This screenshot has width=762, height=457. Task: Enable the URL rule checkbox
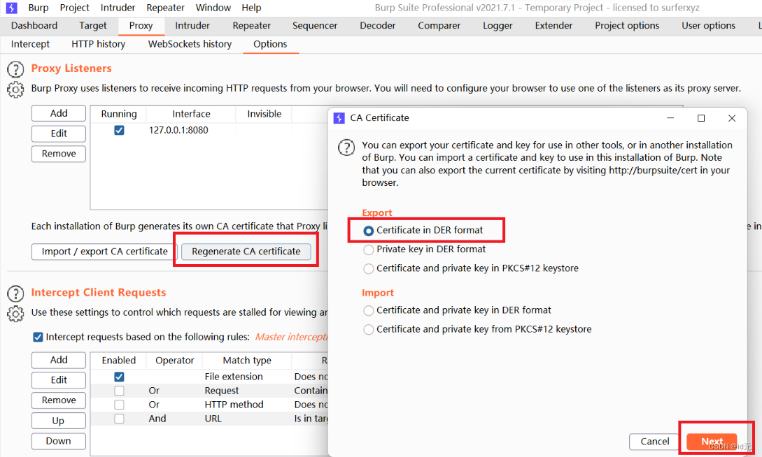(119, 419)
